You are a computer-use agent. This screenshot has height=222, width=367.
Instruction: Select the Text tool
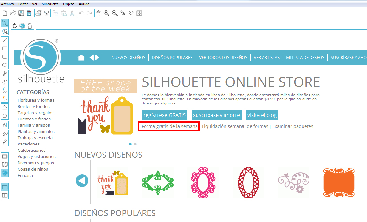click(5, 125)
